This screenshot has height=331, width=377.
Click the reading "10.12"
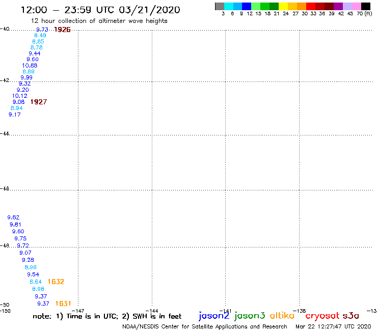tap(20, 96)
